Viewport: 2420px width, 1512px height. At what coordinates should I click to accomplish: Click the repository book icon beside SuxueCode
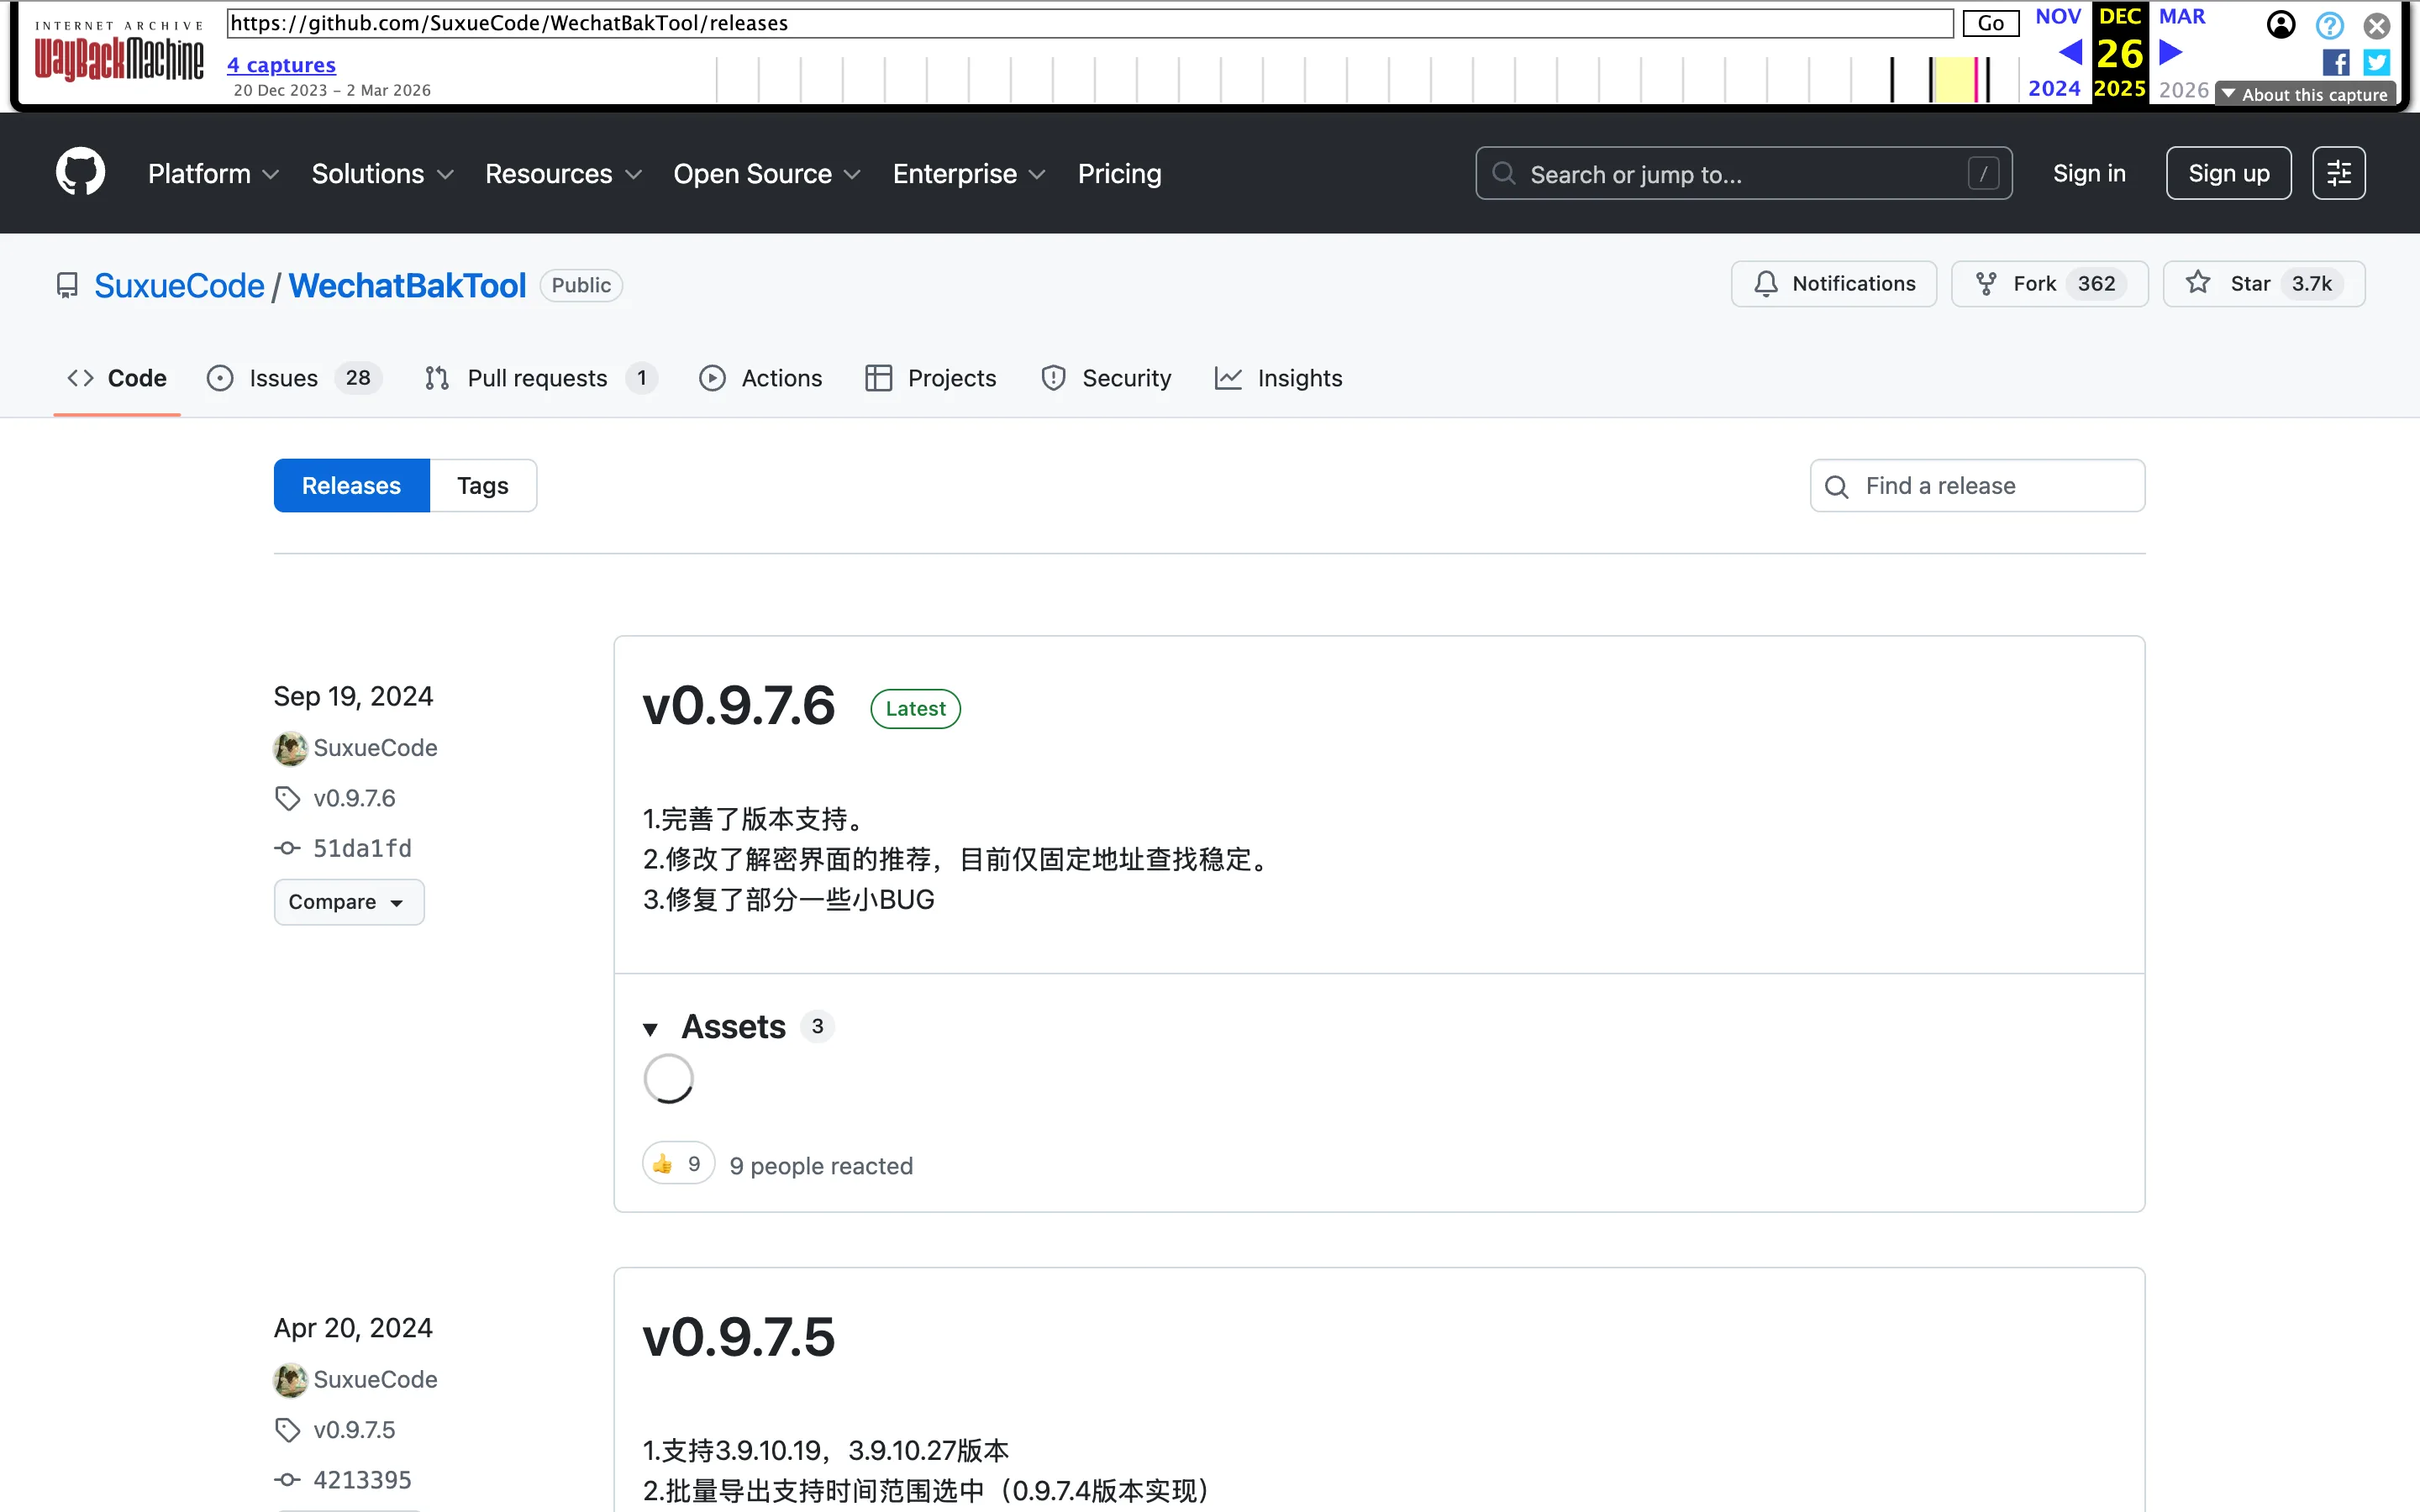[67, 286]
